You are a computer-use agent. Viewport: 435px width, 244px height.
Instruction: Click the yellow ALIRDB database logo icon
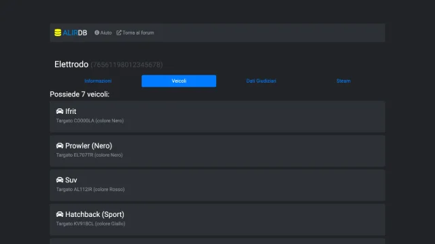click(x=58, y=33)
